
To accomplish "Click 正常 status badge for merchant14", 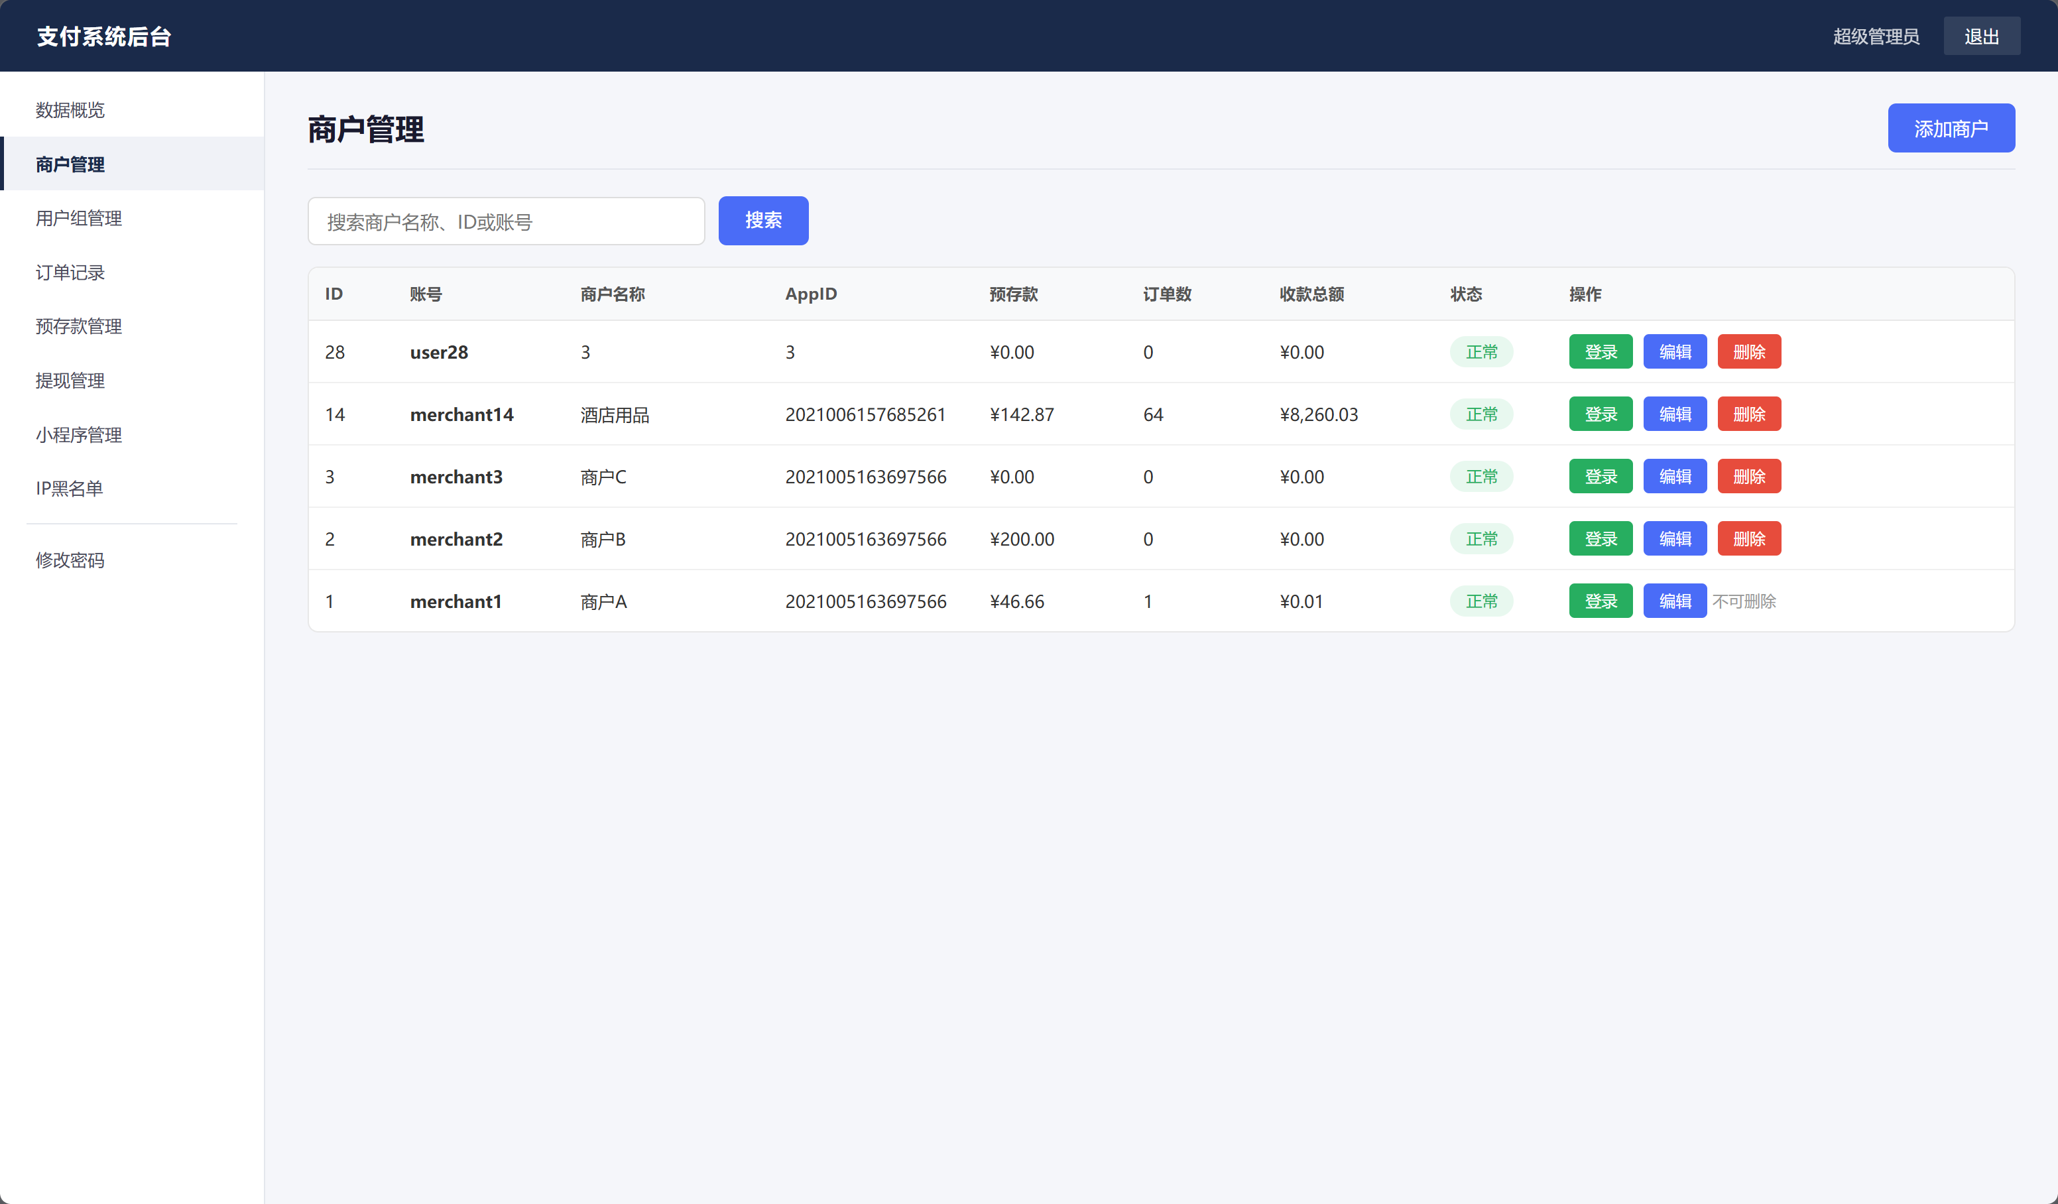I will [x=1481, y=414].
